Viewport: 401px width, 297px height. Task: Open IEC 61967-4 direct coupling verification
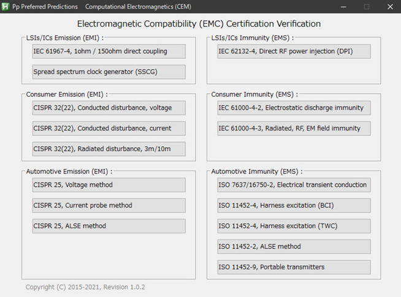pyautogui.click(x=109, y=51)
